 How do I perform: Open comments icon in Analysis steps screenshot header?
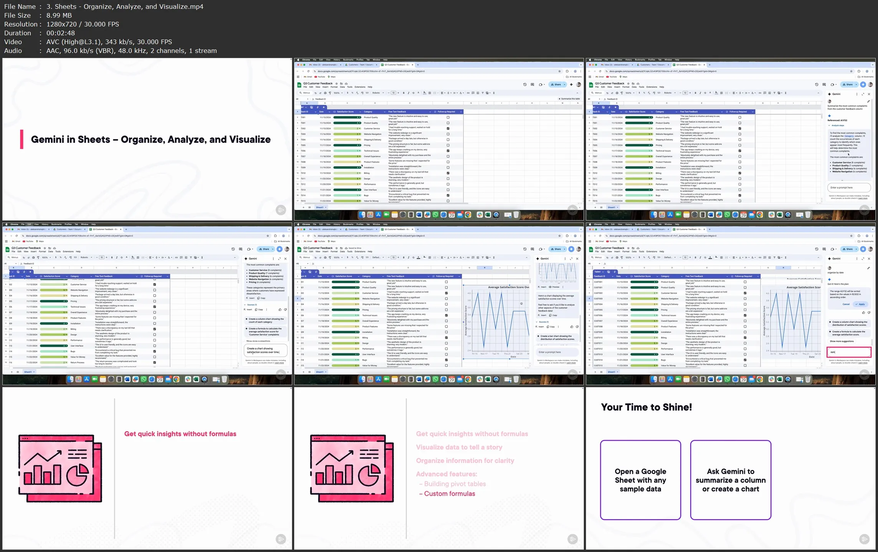(824, 84)
